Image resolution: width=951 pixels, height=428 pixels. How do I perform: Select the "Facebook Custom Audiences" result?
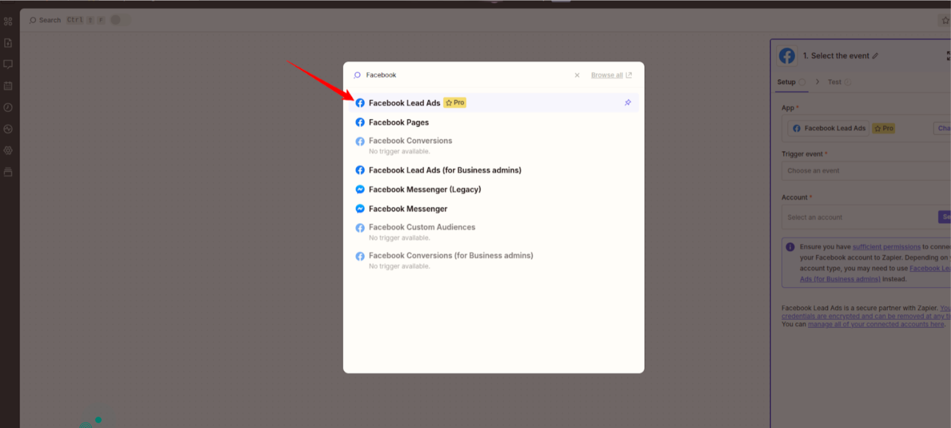[494, 232]
